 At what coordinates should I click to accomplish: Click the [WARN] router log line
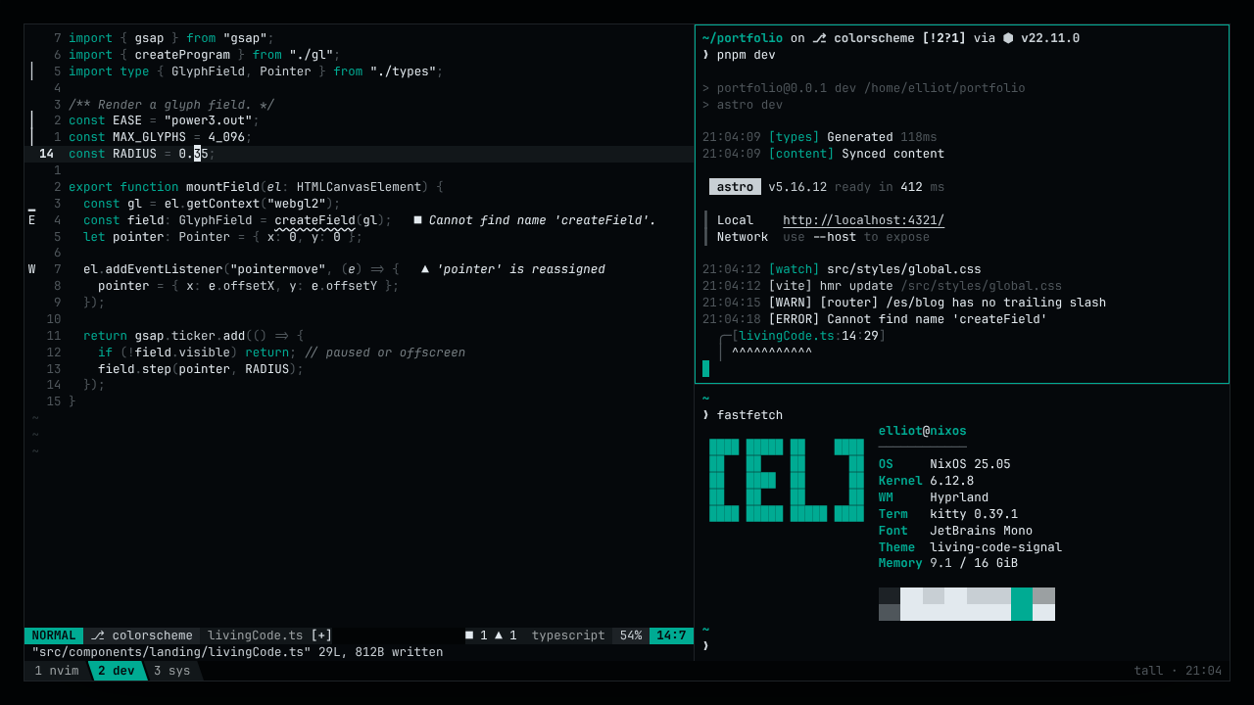904,303
